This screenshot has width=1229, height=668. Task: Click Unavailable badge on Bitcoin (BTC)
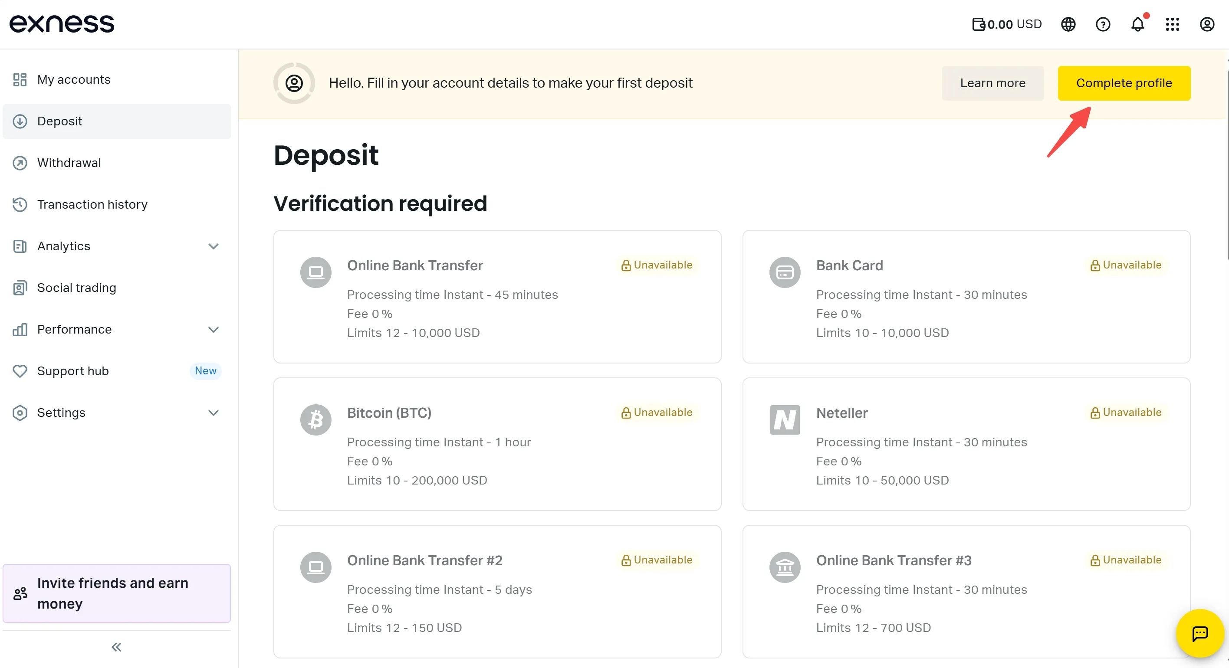click(x=657, y=413)
